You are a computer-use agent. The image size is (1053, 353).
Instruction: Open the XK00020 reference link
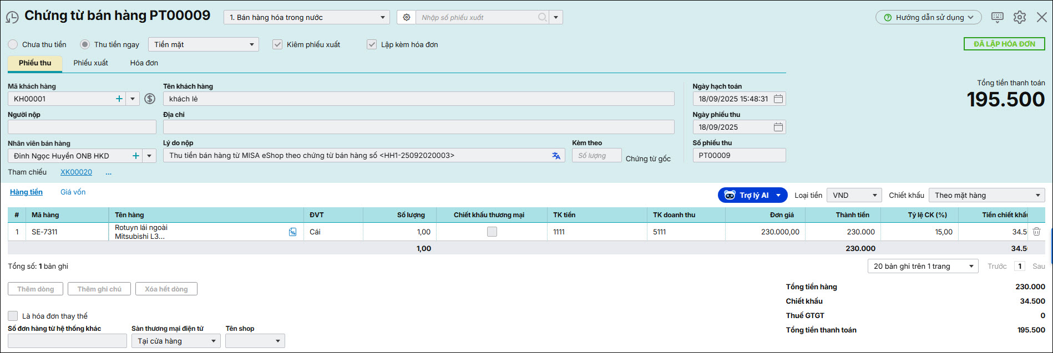click(x=76, y=172)
